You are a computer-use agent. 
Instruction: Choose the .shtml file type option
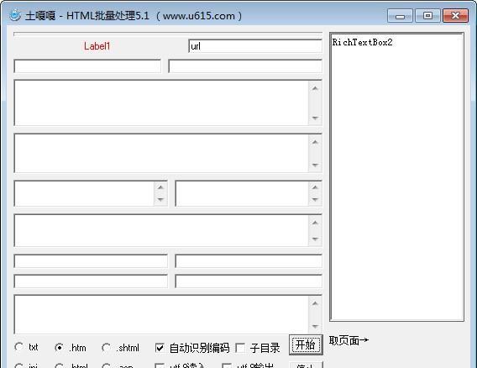[x=107, y=347]
